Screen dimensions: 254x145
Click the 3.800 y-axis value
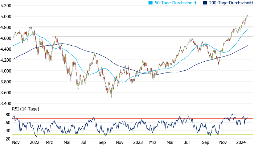[6, 82]
